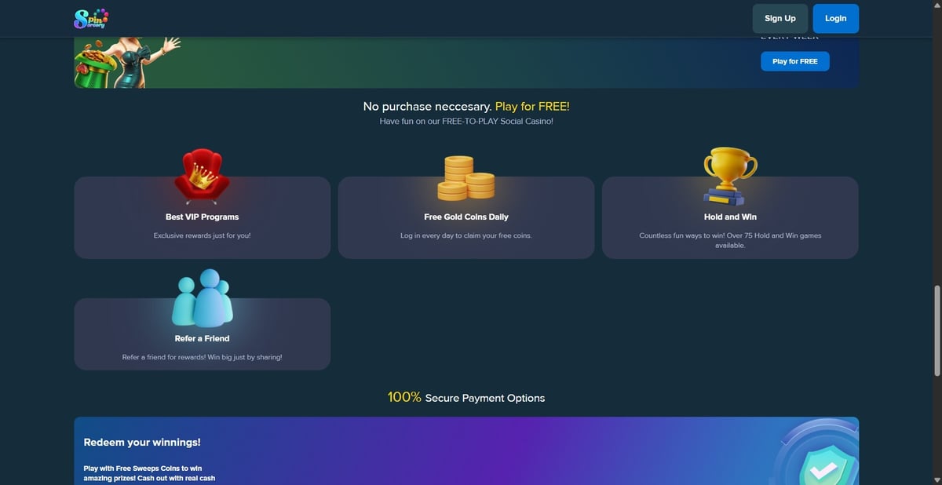Select the Free Gold Coins Daily heading
Screen dimensions: 942x485
tap(466, 217)
